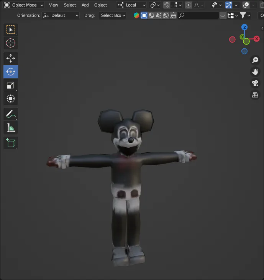Click the world globe icon
The width and height of the screenshot is (264, 280).
pos(166,16)
